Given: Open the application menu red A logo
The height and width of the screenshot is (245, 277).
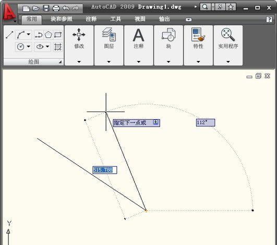Looking at the screenshot, I should click(9, 13).
